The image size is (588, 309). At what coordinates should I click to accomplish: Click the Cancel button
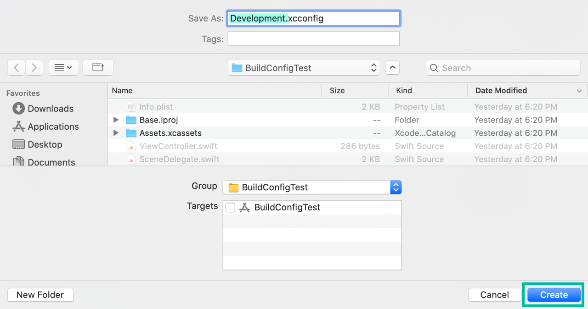coord(494,295)
